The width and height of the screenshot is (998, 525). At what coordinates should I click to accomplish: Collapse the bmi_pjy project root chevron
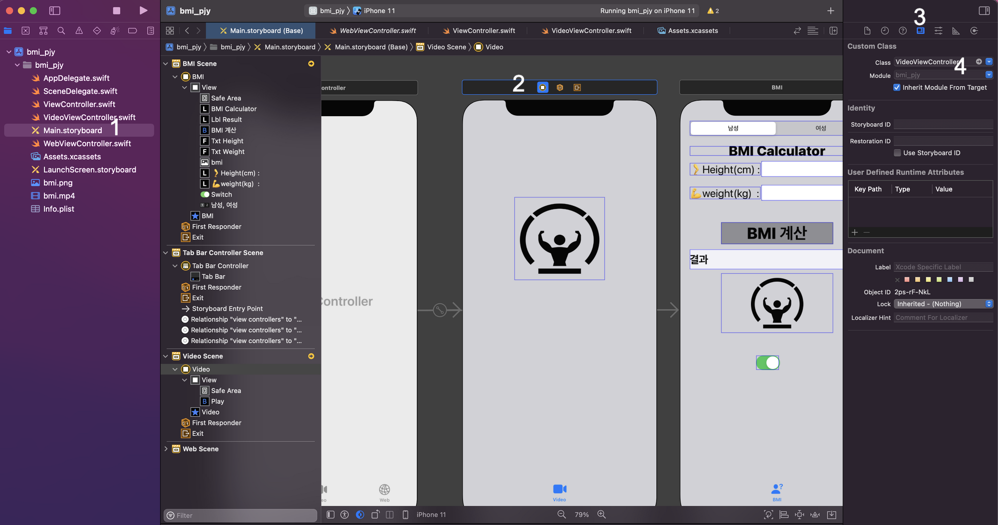8,52
